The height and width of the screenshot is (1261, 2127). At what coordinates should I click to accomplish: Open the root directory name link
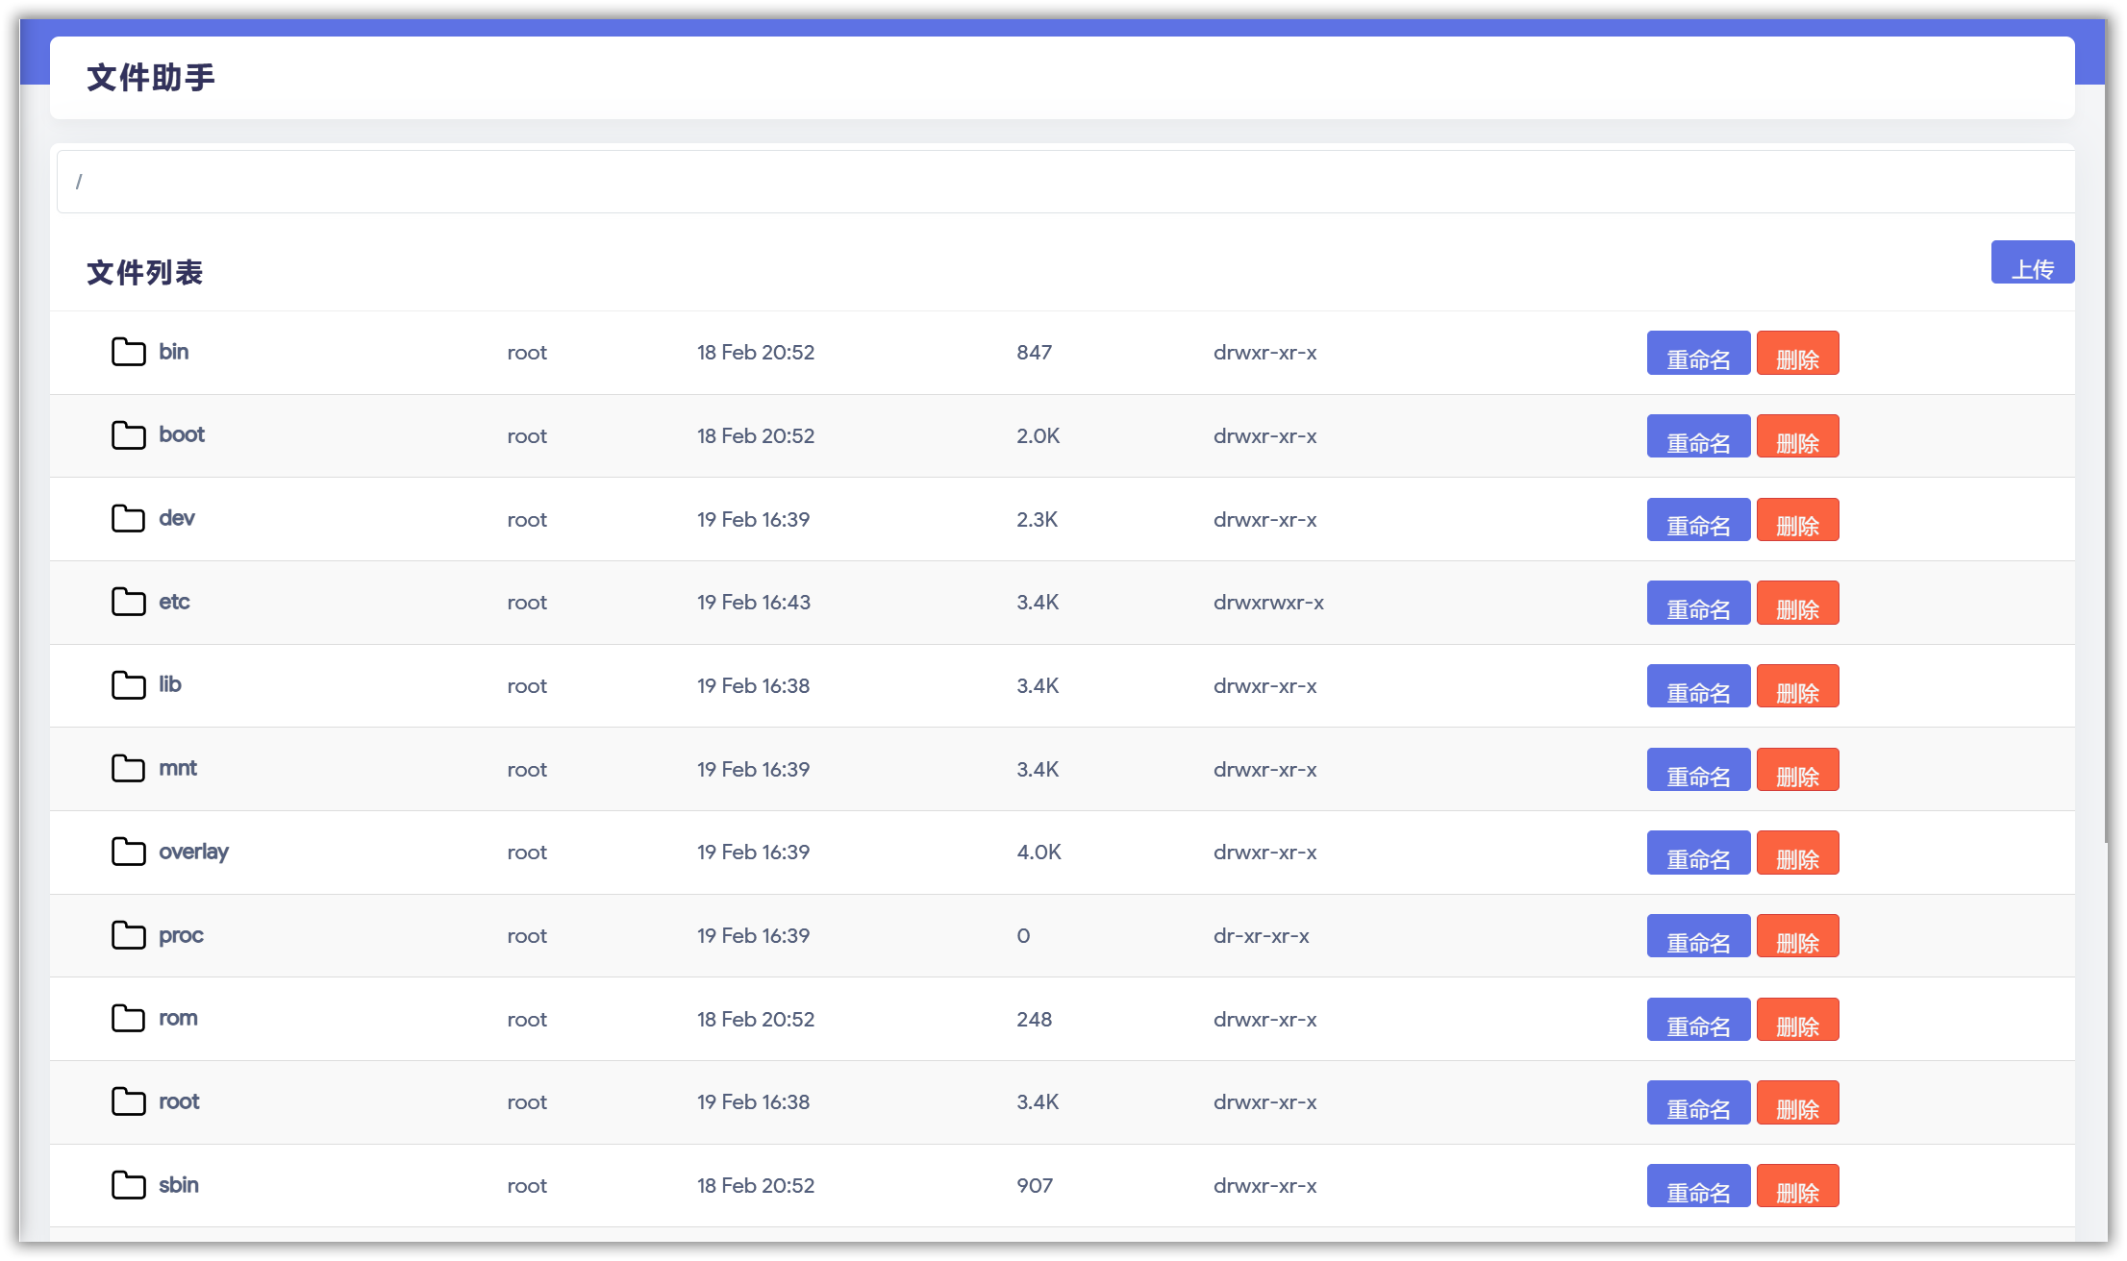(x=179, y=1101)
